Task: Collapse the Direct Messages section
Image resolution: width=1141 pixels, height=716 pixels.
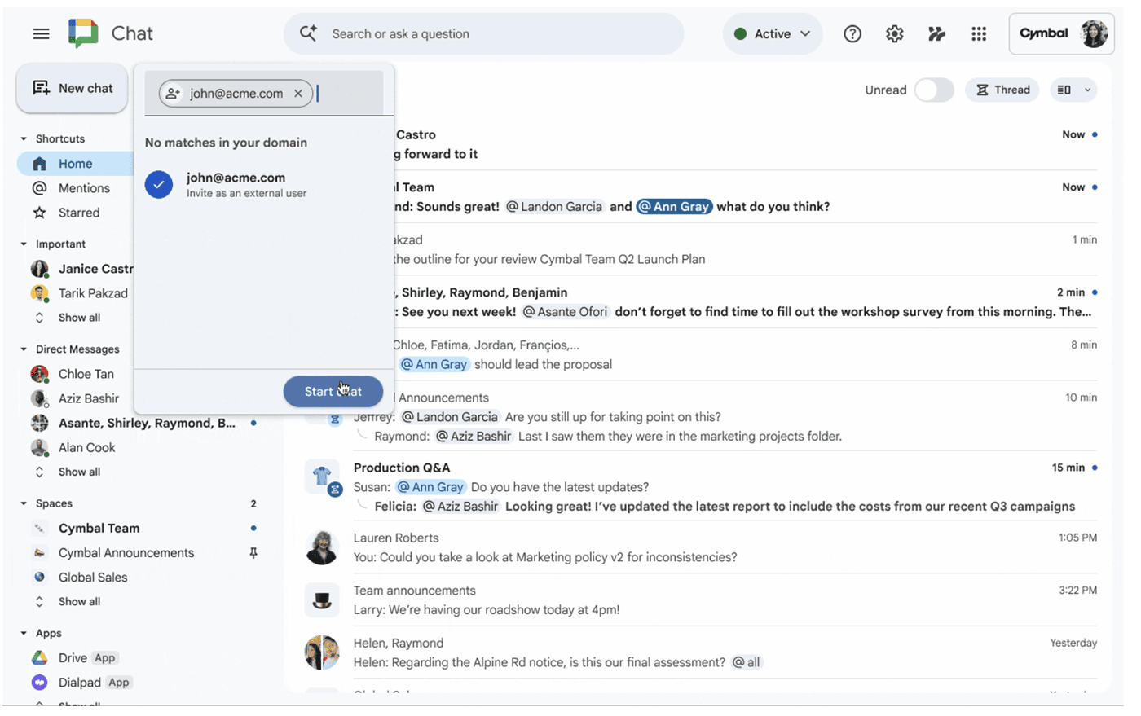Action: pyautogui.click(x=24, y=349)
